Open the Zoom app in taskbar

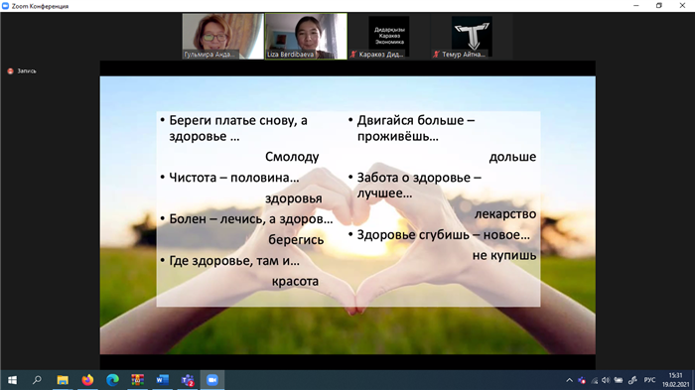212,380
